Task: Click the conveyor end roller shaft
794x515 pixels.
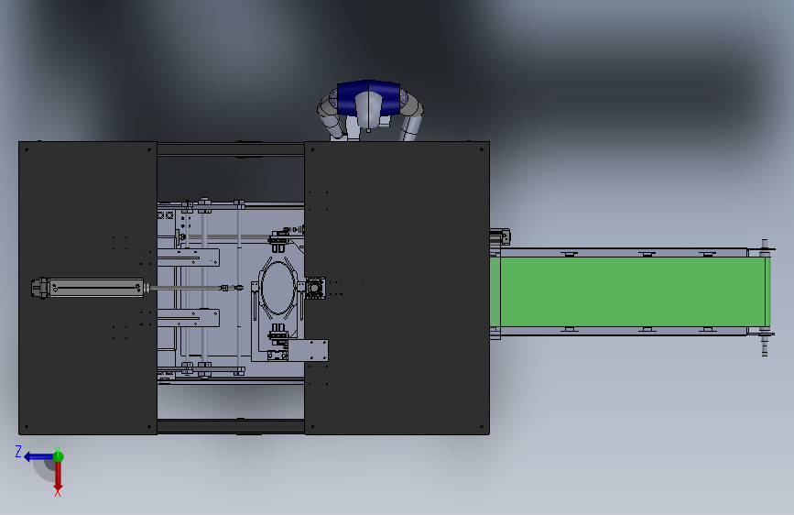Action: (765, 298)
